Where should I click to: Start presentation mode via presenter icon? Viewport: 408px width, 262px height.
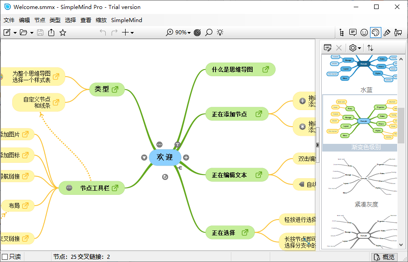coord(398,32)
